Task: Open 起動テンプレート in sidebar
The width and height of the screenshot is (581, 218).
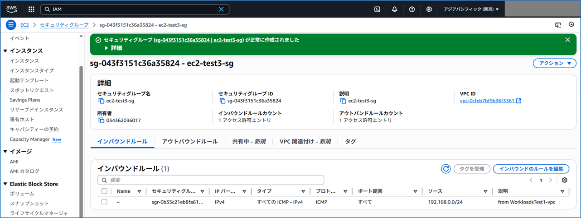Action: click(29, 80)
